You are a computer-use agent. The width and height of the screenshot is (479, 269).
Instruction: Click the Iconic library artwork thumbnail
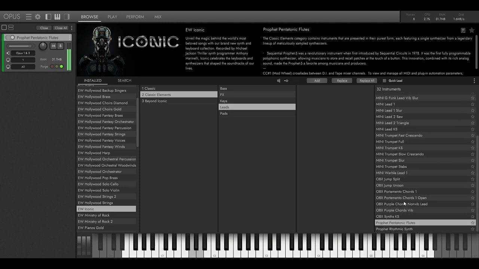[x=129, y=49]
